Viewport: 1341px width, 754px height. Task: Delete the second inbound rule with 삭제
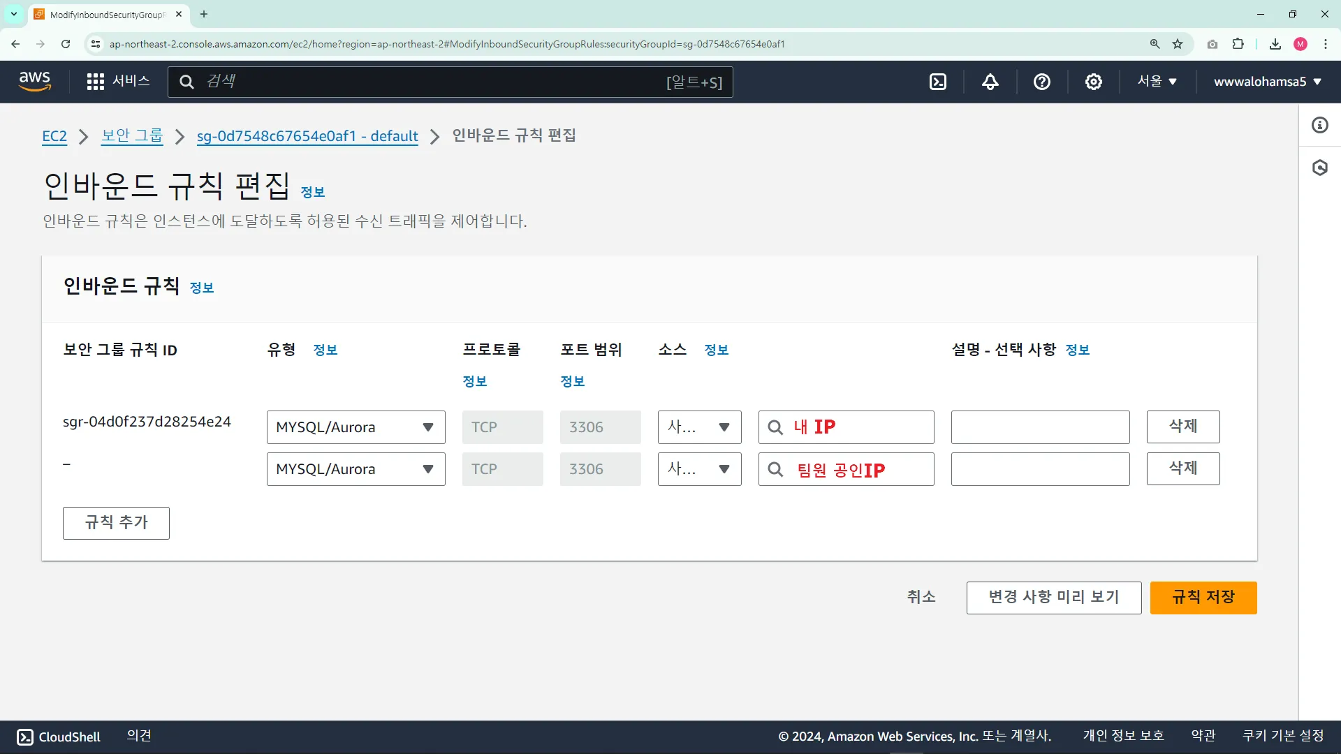(1182, 468)
